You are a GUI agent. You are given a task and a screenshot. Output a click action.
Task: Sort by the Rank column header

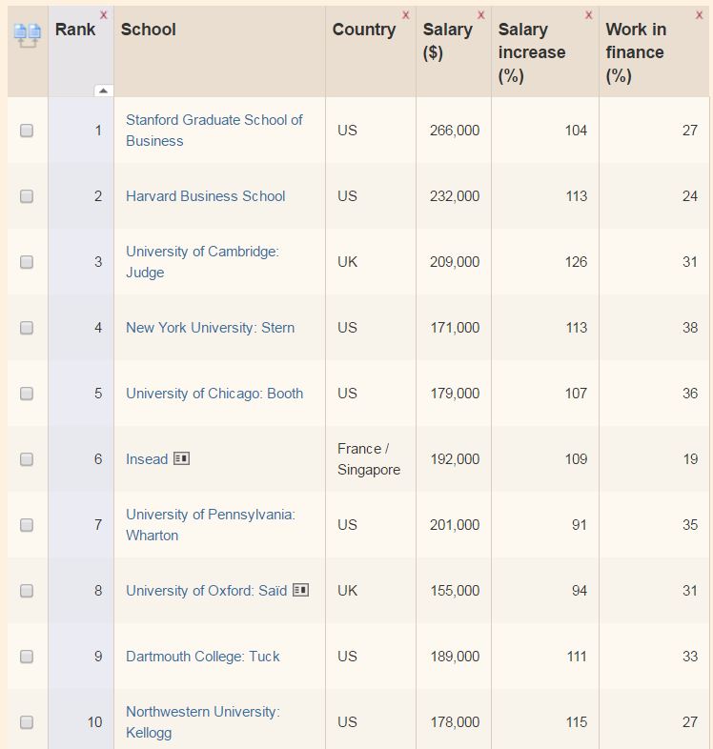coord(75,30)
